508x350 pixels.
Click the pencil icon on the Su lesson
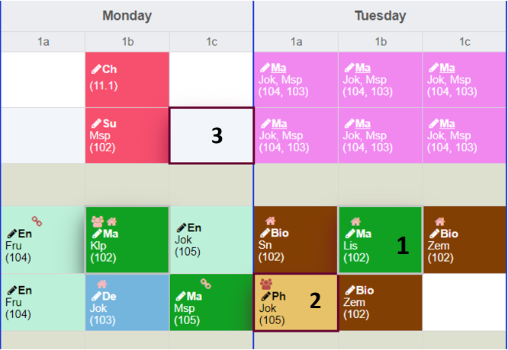[x=96, y=123]
